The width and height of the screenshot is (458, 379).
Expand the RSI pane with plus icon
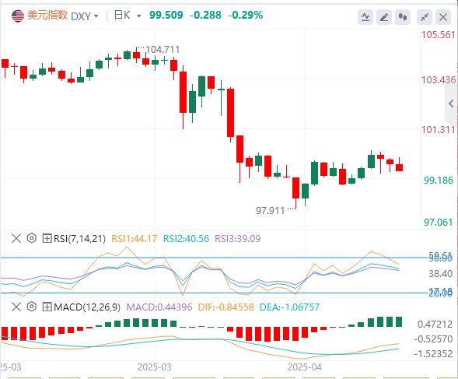47,239
